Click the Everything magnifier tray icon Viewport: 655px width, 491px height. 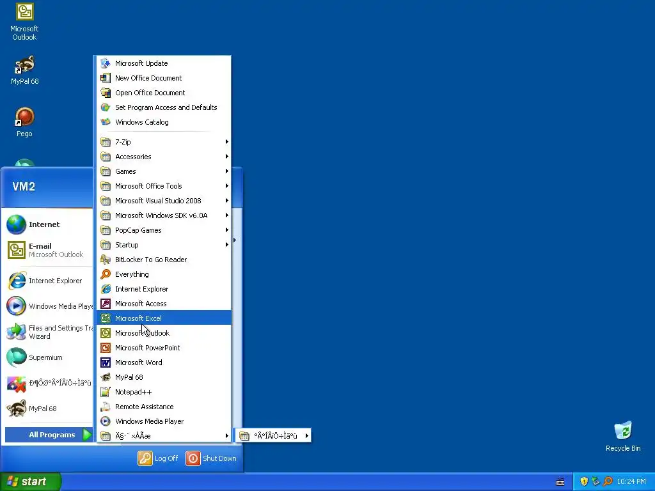[x=608, y=482]
